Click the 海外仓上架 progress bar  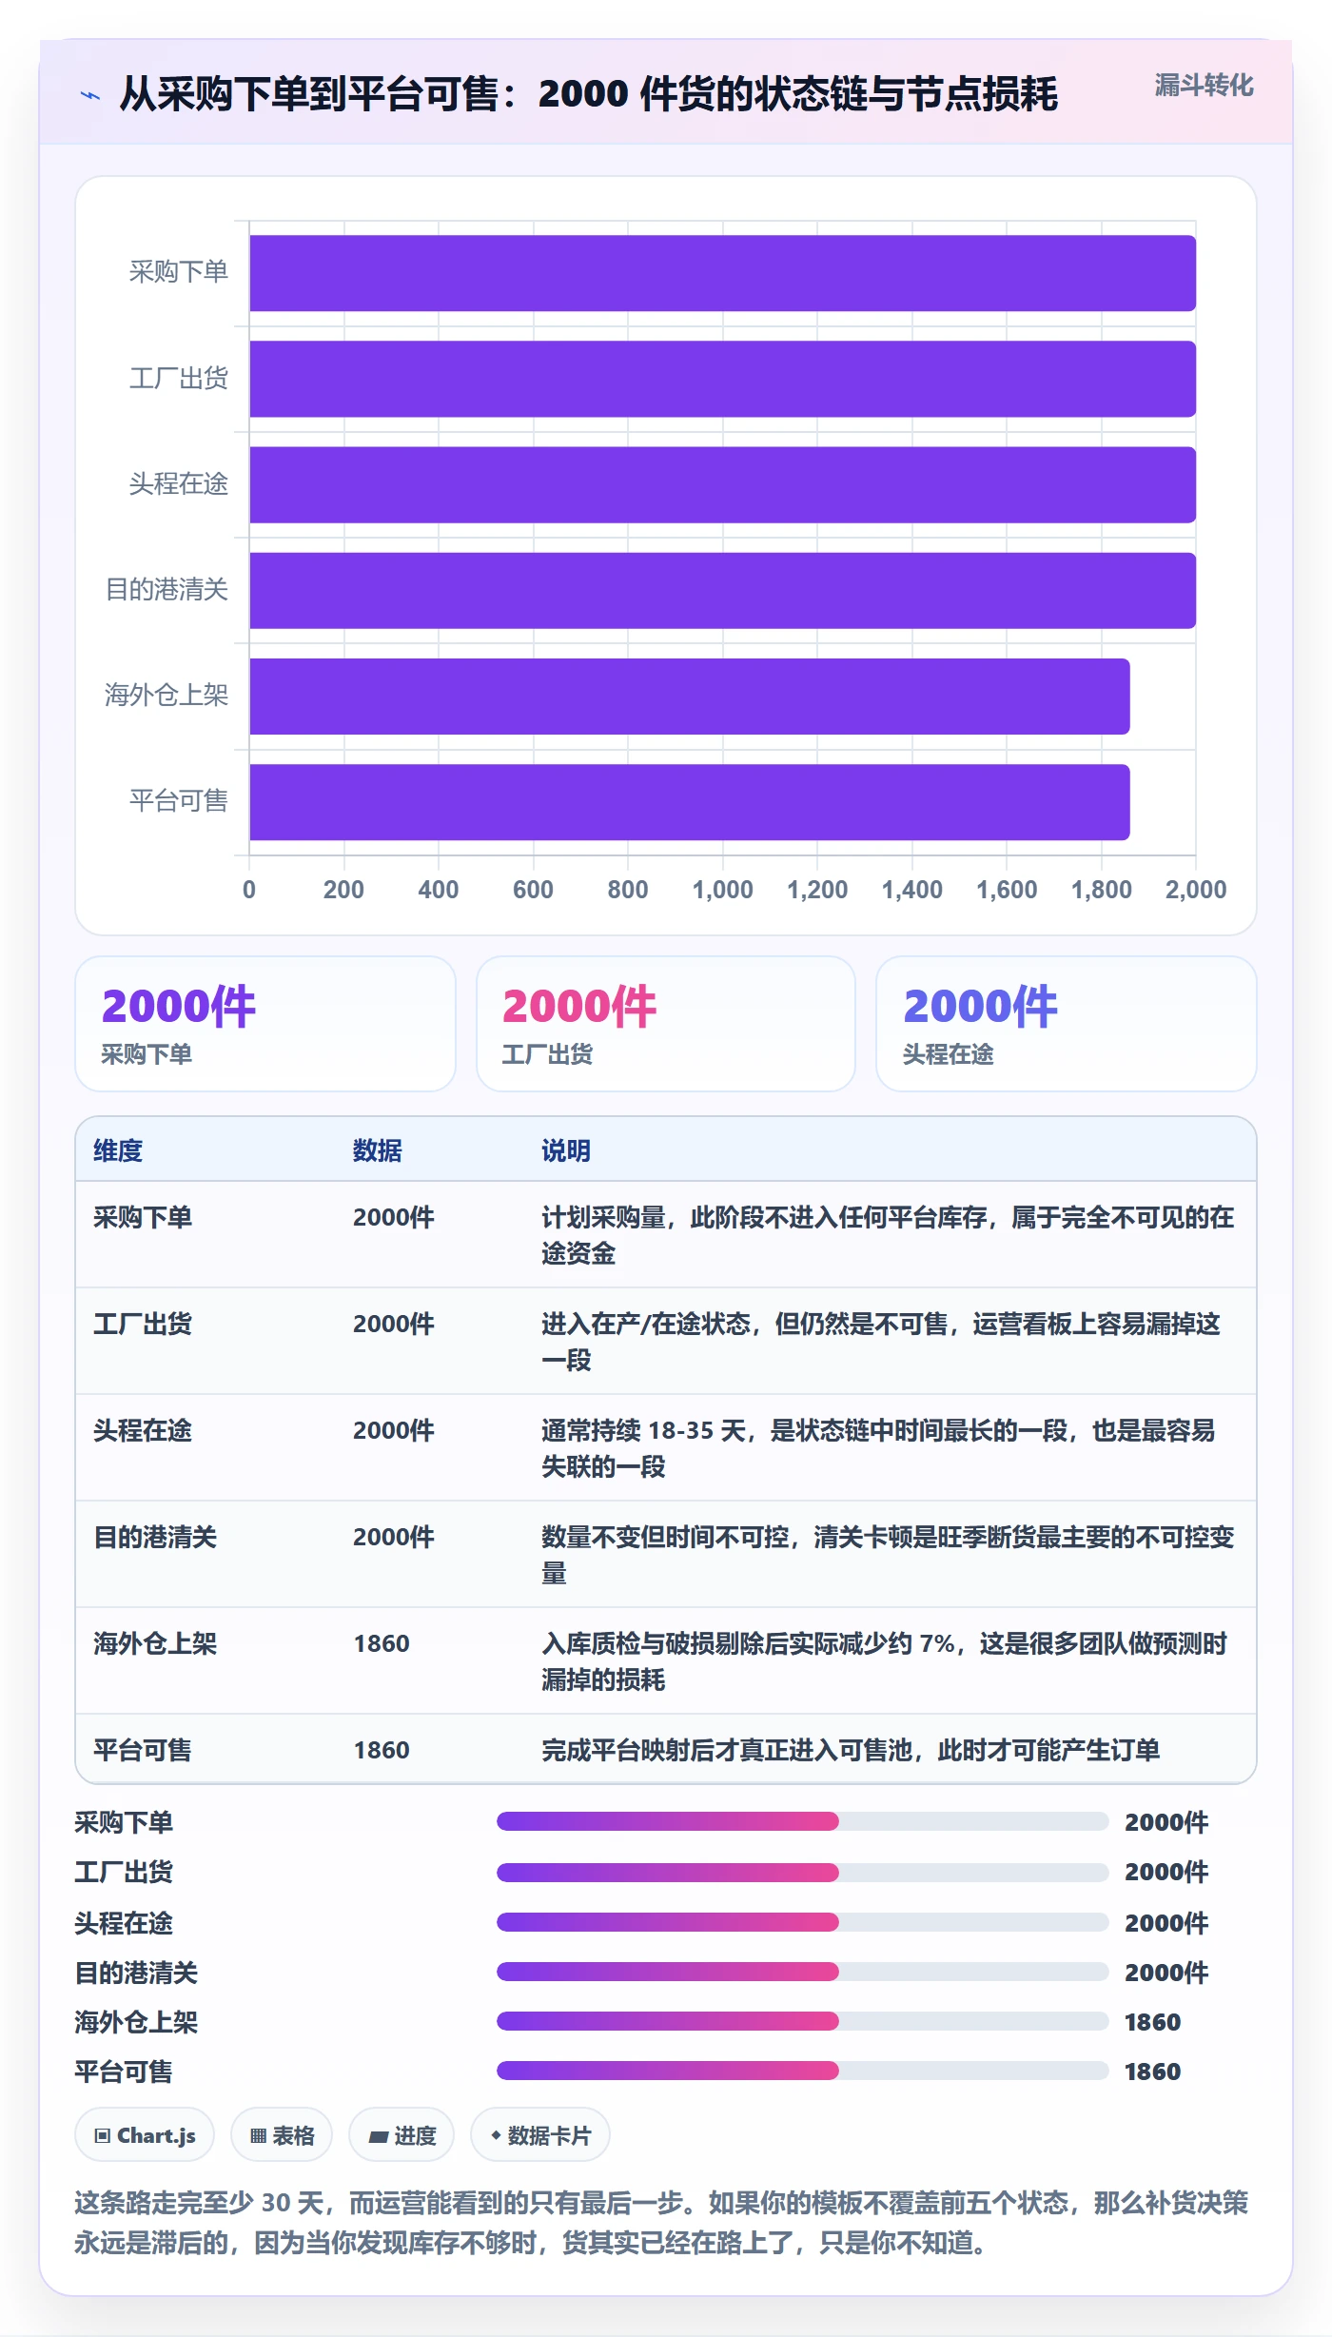pos(802,2021)
